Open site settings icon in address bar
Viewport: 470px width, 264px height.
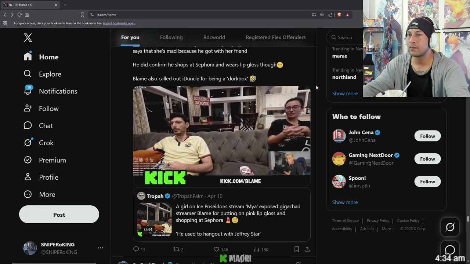pyautogui.click(x=92, y=15)
